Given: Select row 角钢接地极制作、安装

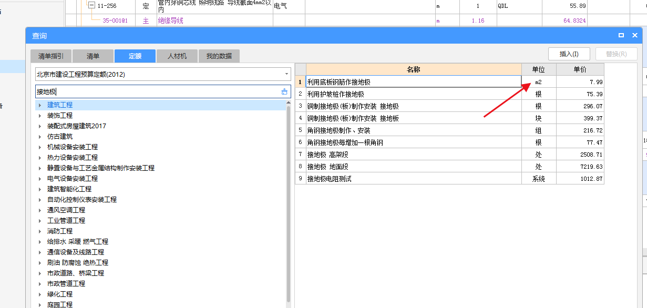Looking at the screenshot, I should click(x=414, y=130).
